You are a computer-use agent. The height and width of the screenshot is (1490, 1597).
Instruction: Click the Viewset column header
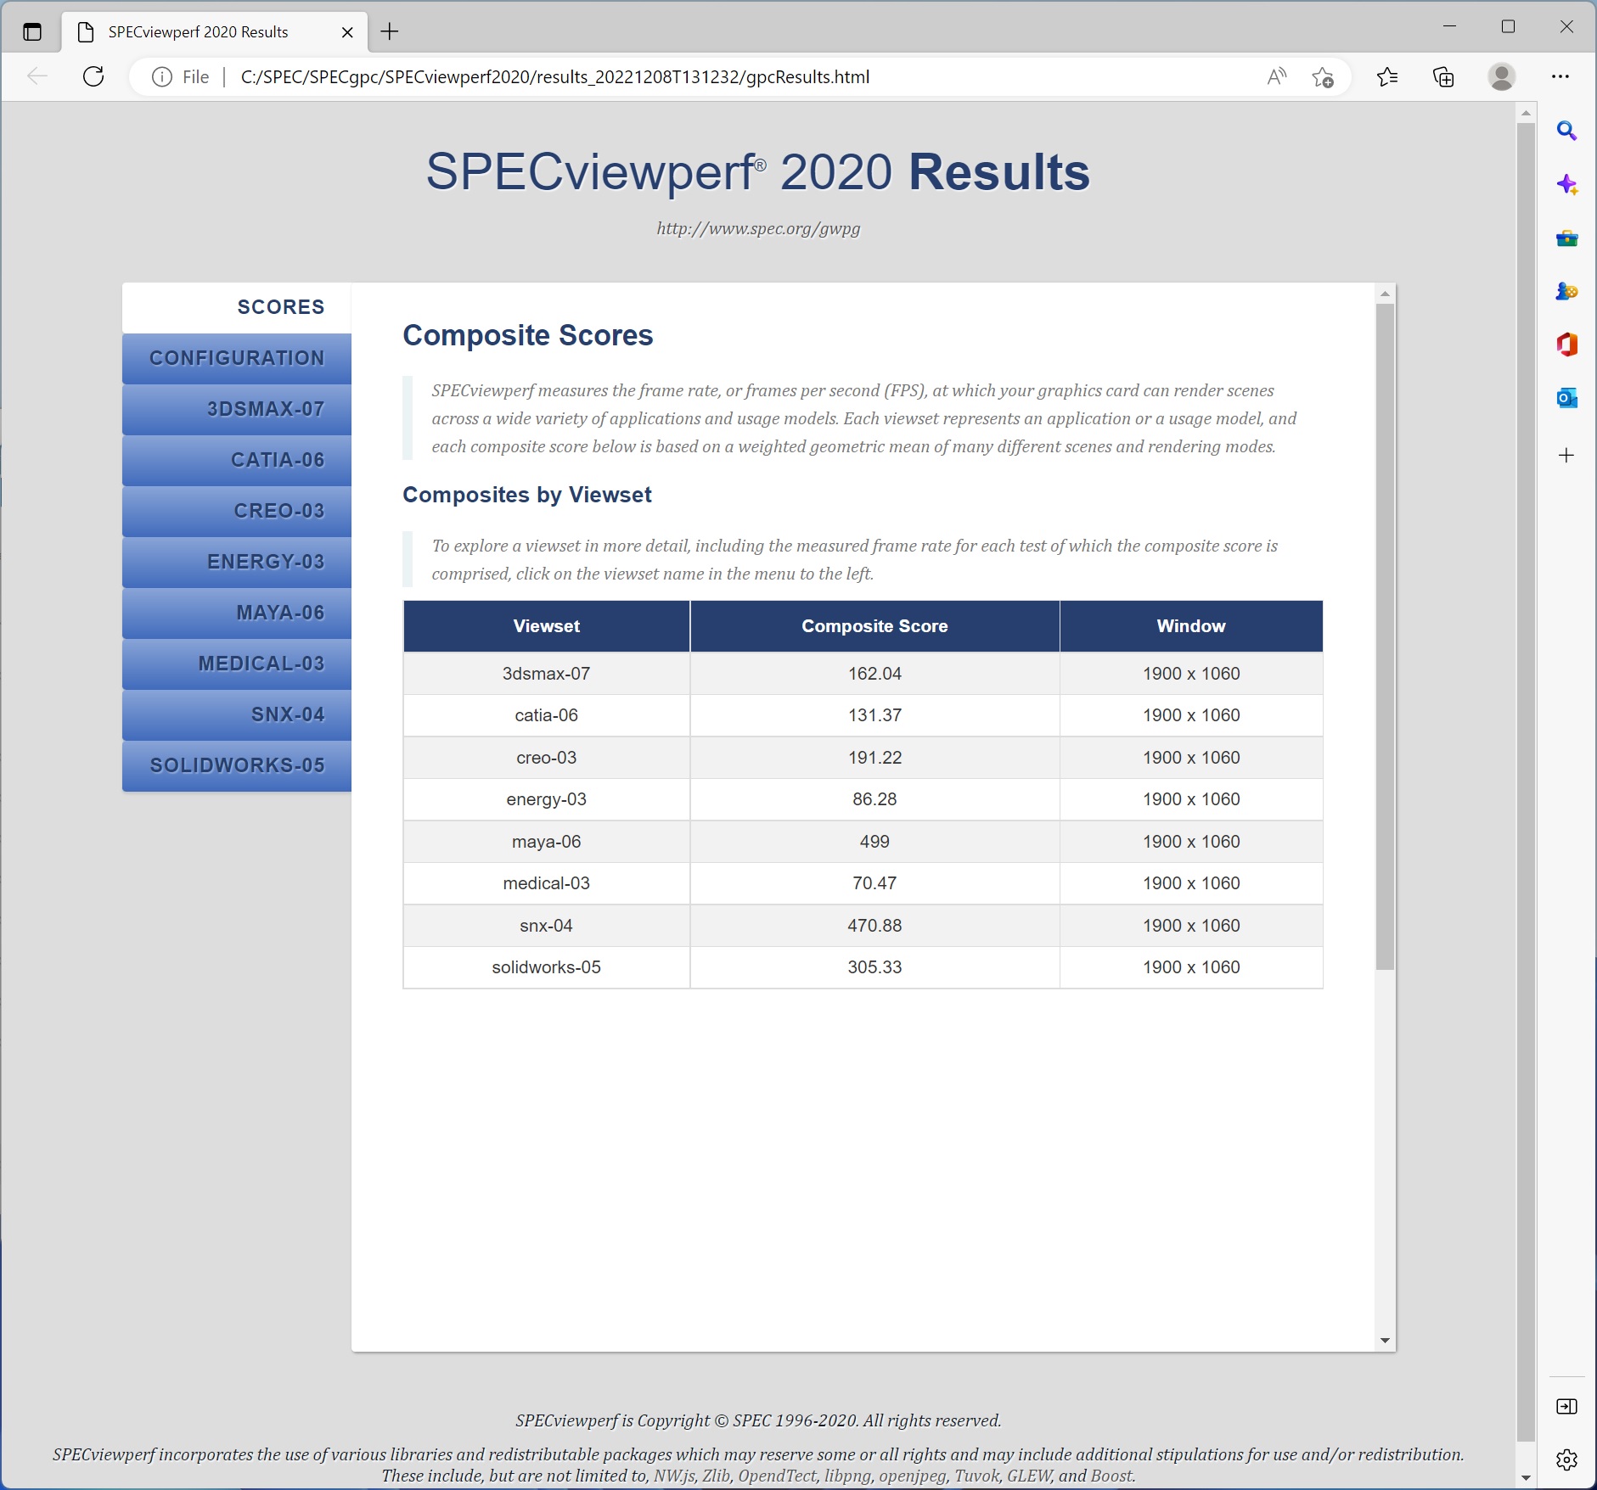547,626
